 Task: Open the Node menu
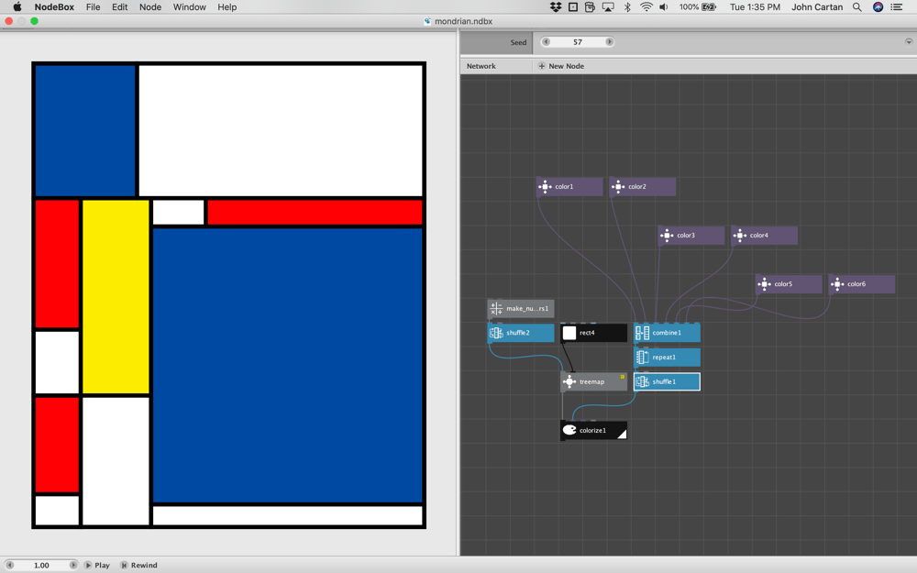[x=150, y=7]
